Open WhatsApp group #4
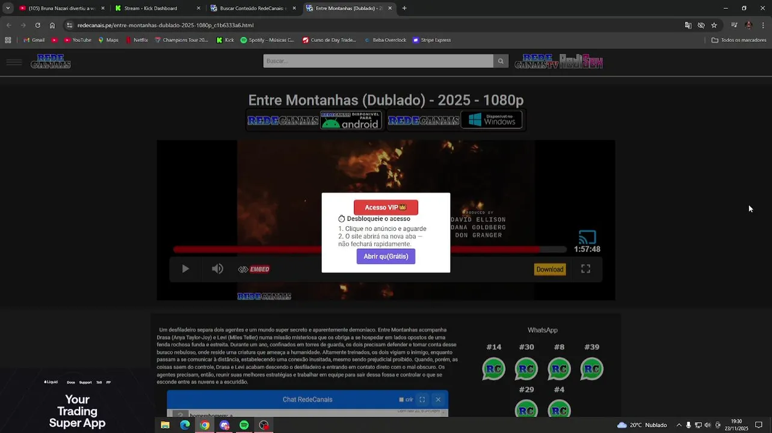This screenshot has width=772, height=433. [x=559, y=410]
